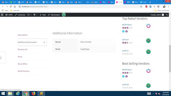
Task: Open File Explorer from the taskbar
Action: point(10,94)
